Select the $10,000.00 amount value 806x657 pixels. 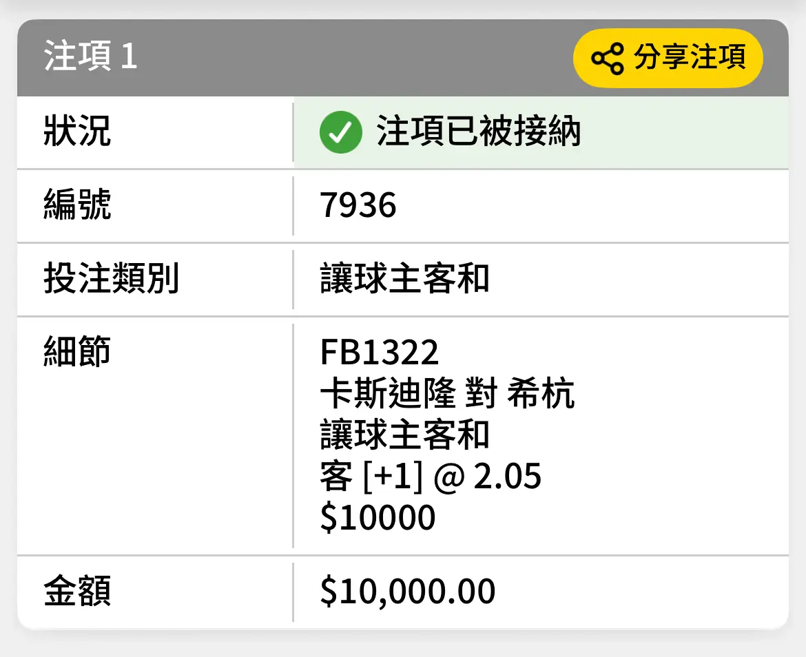[x=407, y=592]
